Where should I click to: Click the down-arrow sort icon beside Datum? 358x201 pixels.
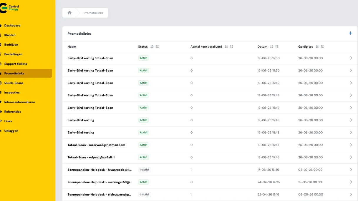pyautogui.click(x=271, y=46)
